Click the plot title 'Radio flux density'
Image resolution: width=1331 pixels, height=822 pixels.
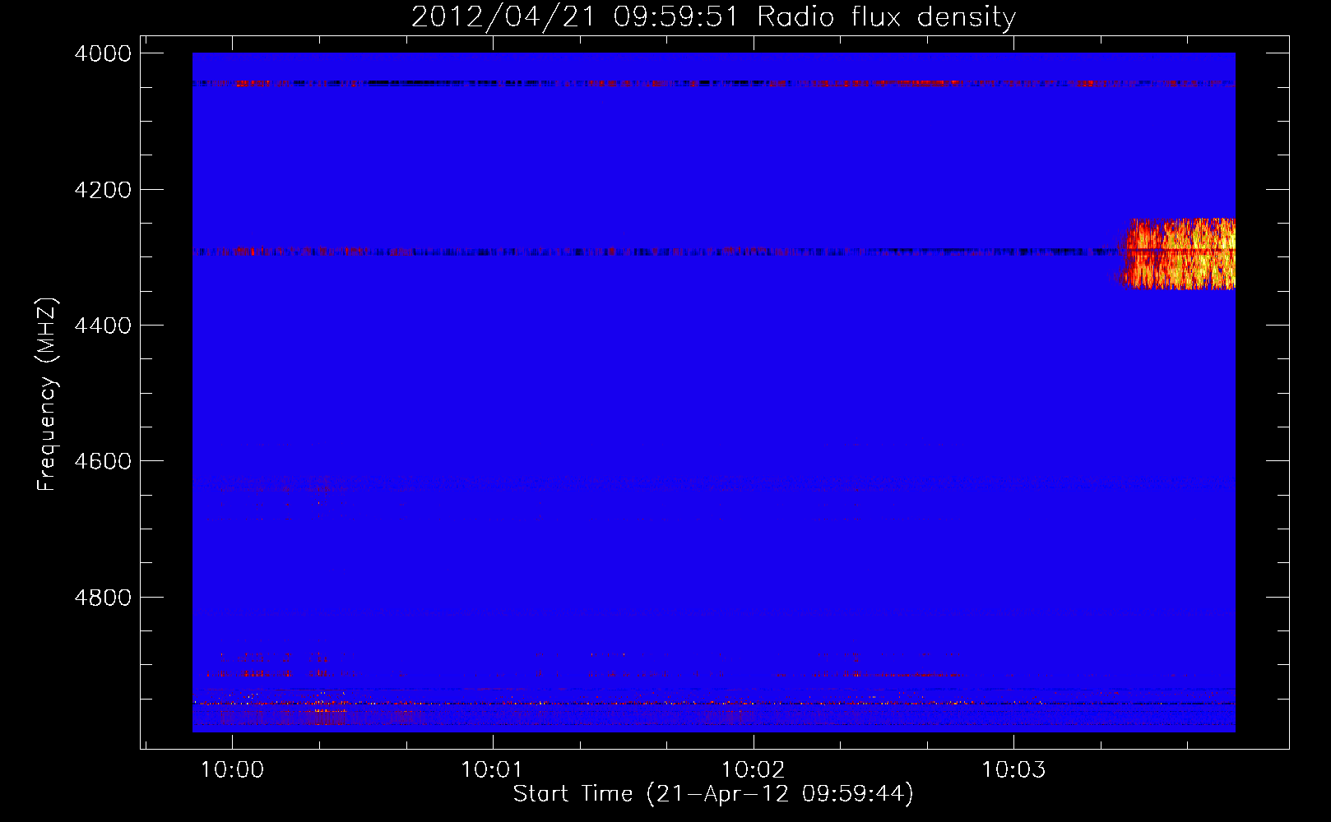[887, 17]
